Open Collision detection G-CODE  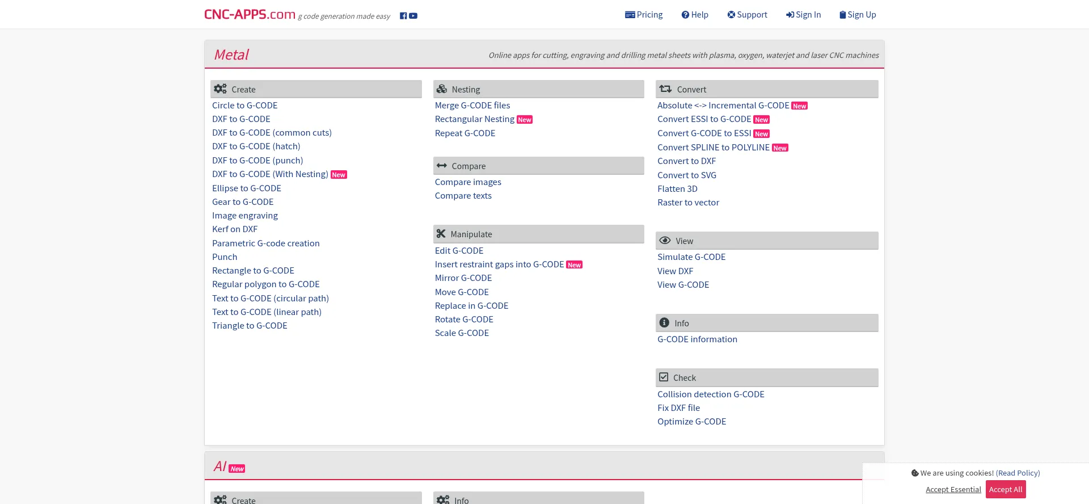coord(711,394)
